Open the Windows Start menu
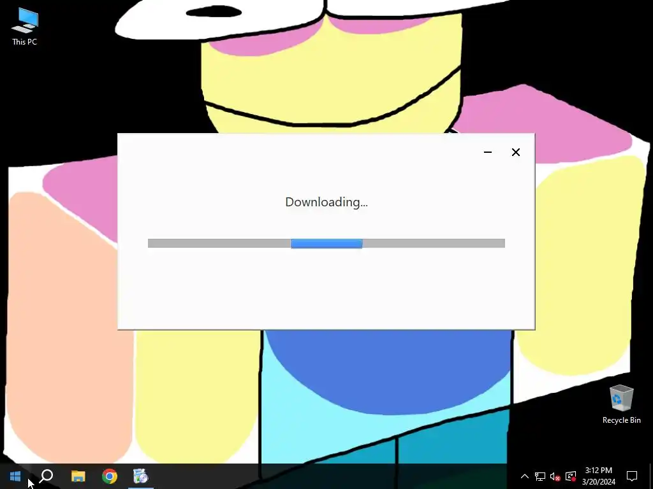The width and height of the screenshot is (653, 489). point(15,476)
